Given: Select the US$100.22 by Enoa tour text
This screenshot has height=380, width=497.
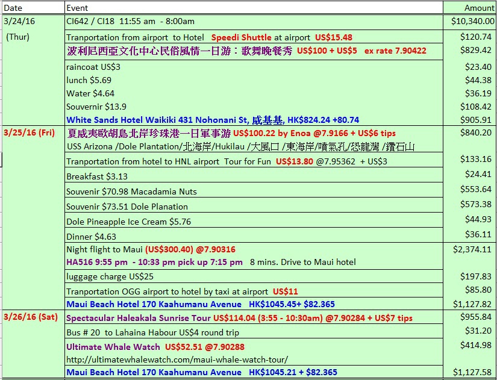Looking at the screenshot, I should (314, 133).
